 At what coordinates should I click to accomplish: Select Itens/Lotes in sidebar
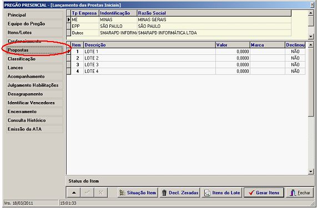tap(34, 33)
